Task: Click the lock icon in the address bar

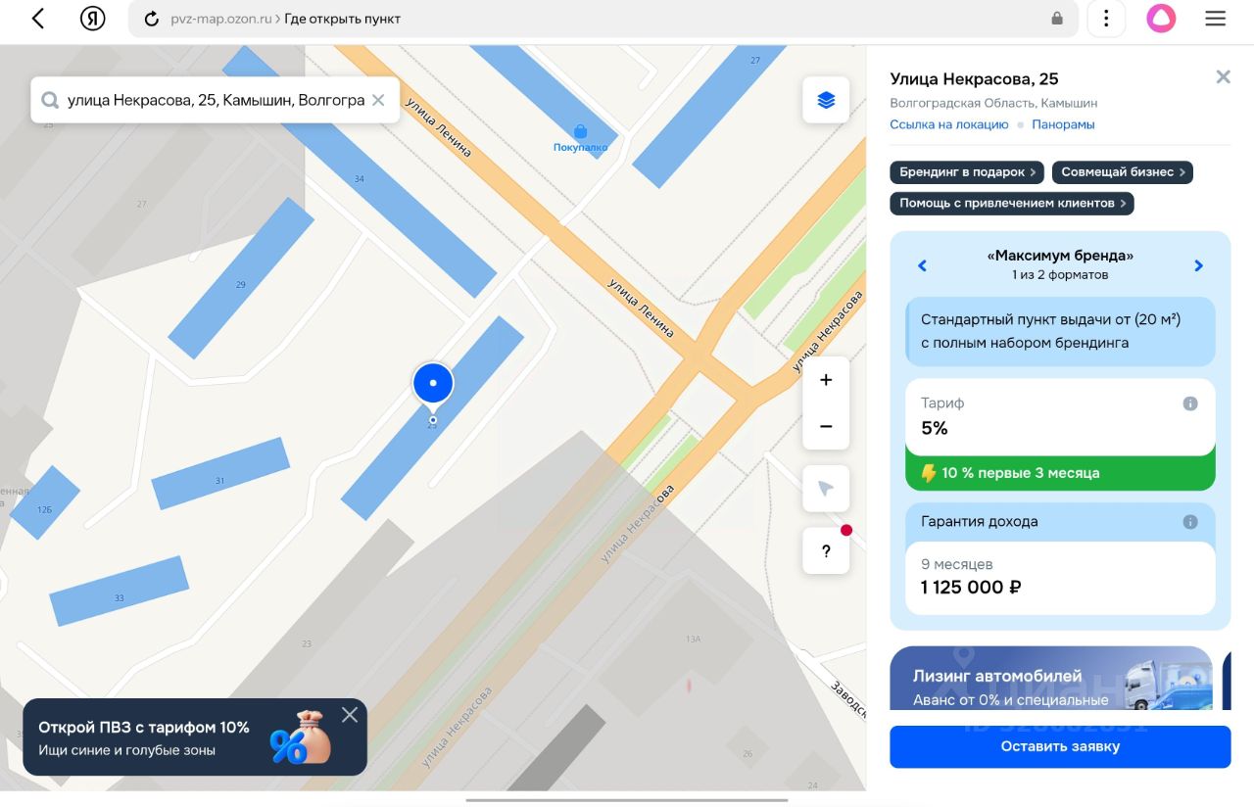Action: tap(1057, 19)
